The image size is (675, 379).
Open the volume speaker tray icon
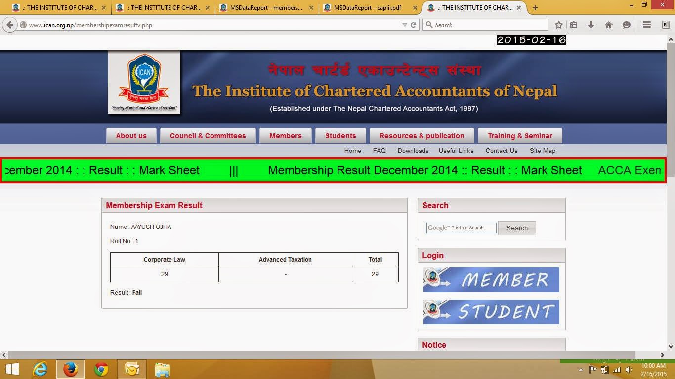(629, 370)
